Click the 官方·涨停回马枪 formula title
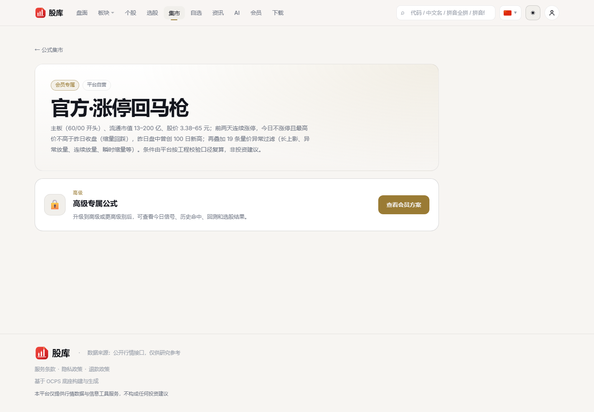 pos(120,108)
